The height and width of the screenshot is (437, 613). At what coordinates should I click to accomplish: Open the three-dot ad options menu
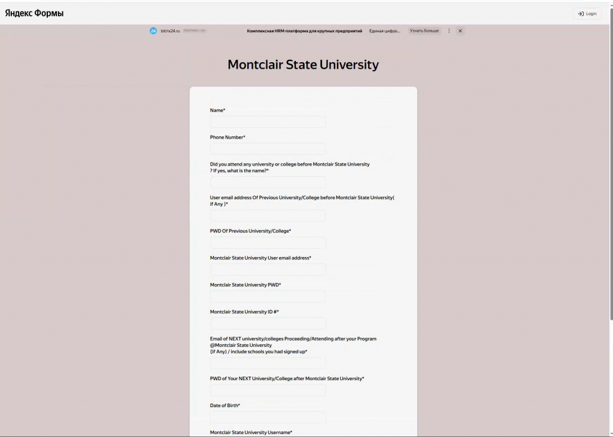tap(448, 30)
